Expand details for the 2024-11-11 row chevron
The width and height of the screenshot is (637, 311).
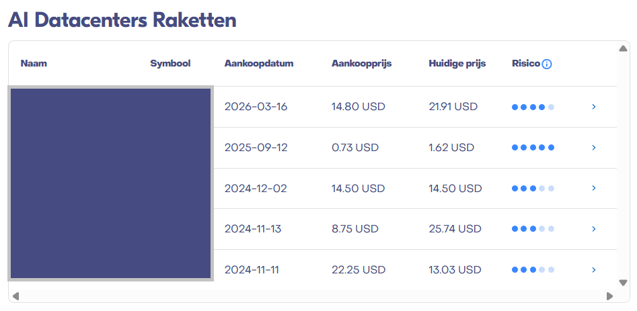pos(594,269)
